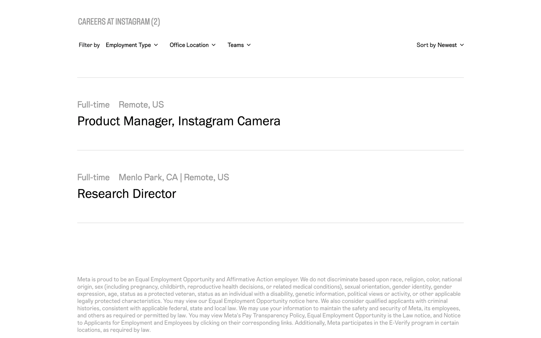The width and height of the screenshot is (541, 338).
Task: Change sorting via Sort by Newest
Action: click(x=436, y=45)
